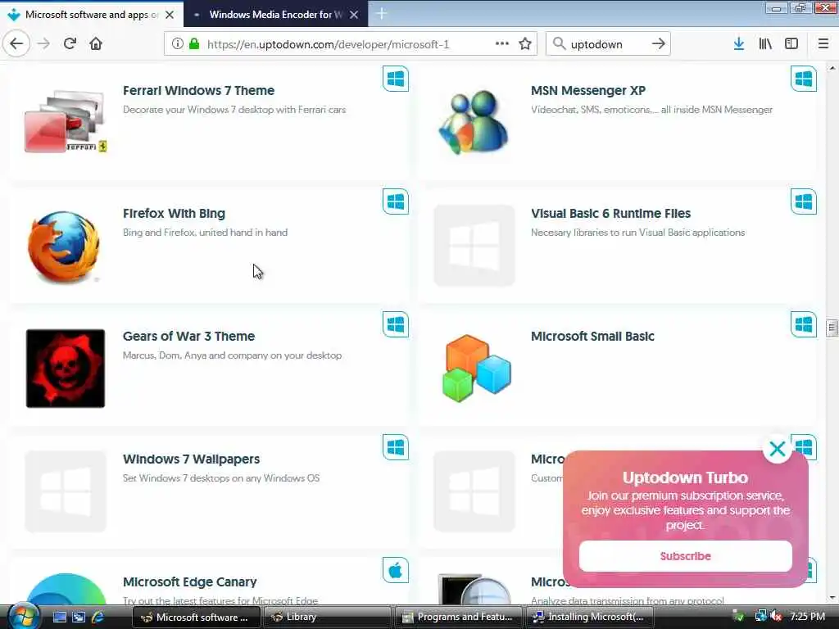
Task: Open the MSN Messenger buddy icon image
Action: 473,122
